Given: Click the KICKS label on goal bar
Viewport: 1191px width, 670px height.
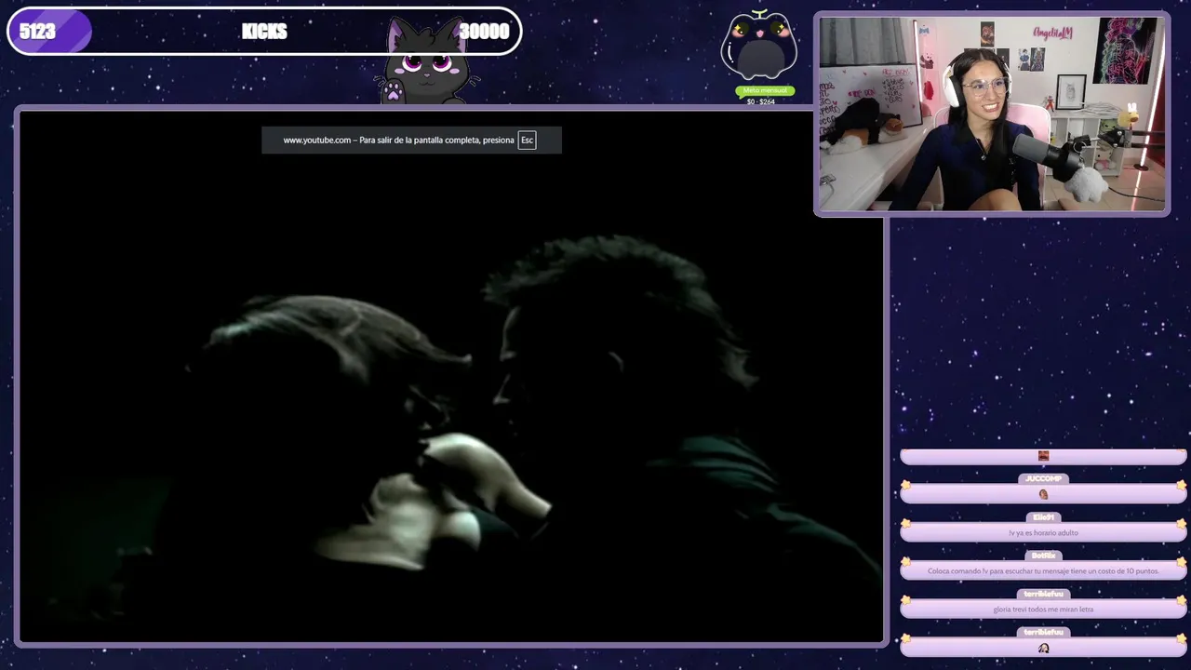Looking at the screenshot, I should (x=264, y=32).
